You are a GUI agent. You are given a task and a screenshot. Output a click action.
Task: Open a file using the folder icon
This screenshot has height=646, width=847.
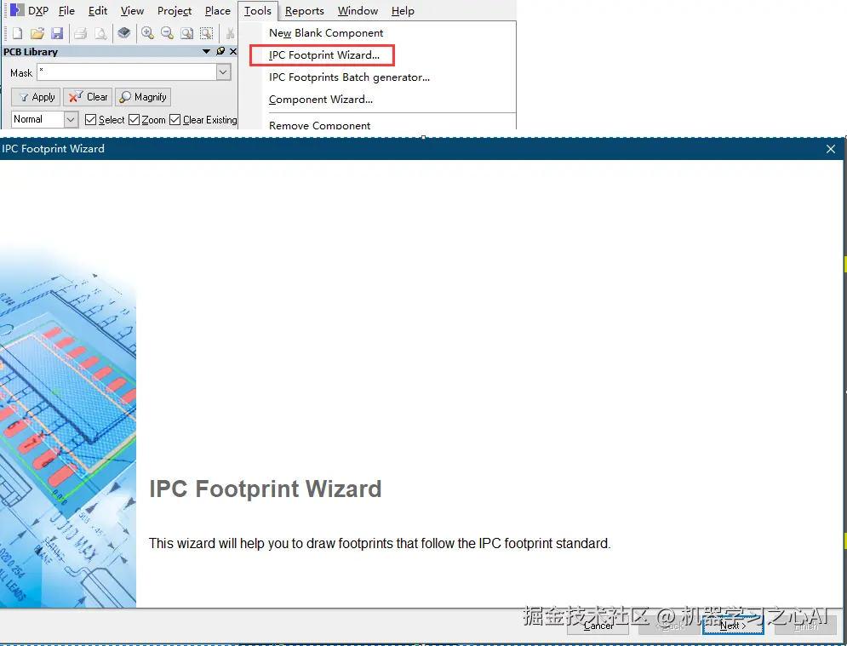(37, 33)
